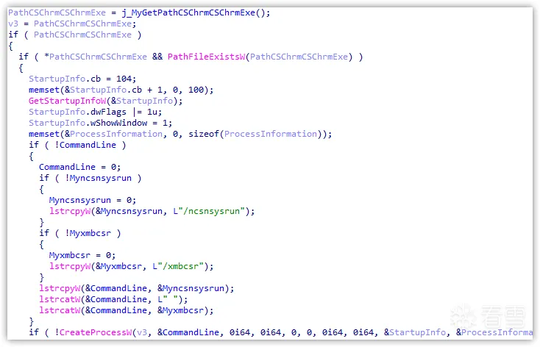The height and width of the screenshot is (347, 540).
Task: Click the 'StartupInfo.dwFlags |= 1u;' line
Action: click(95, 112)
